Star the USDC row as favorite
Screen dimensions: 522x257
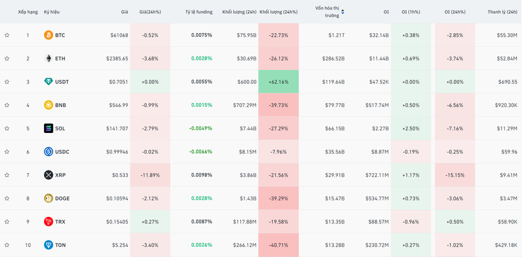(7, 152)
